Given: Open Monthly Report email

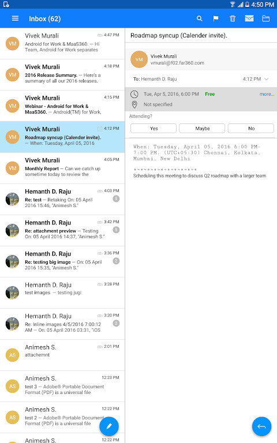Looking at the screenshot, I should (62, 168).
